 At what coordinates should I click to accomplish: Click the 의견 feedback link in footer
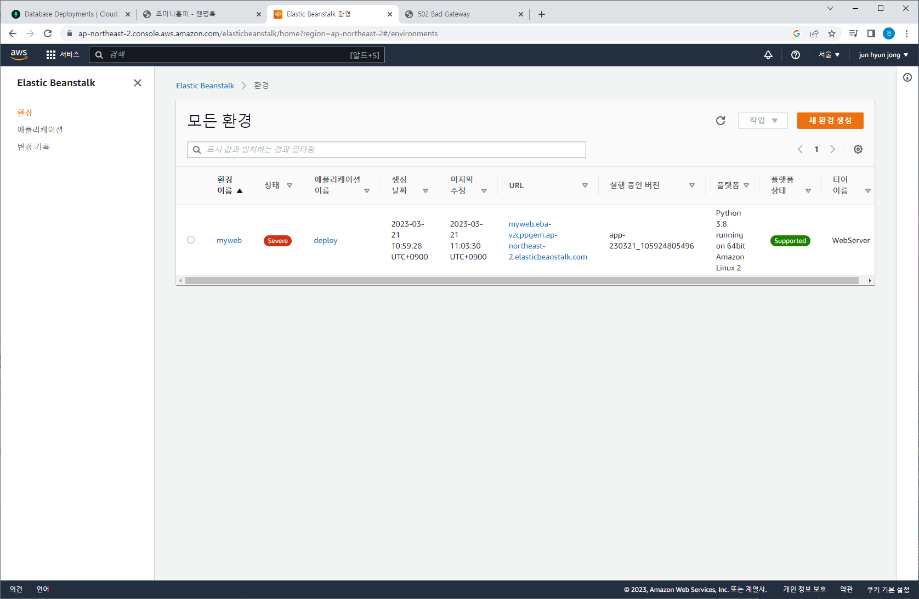16,589
